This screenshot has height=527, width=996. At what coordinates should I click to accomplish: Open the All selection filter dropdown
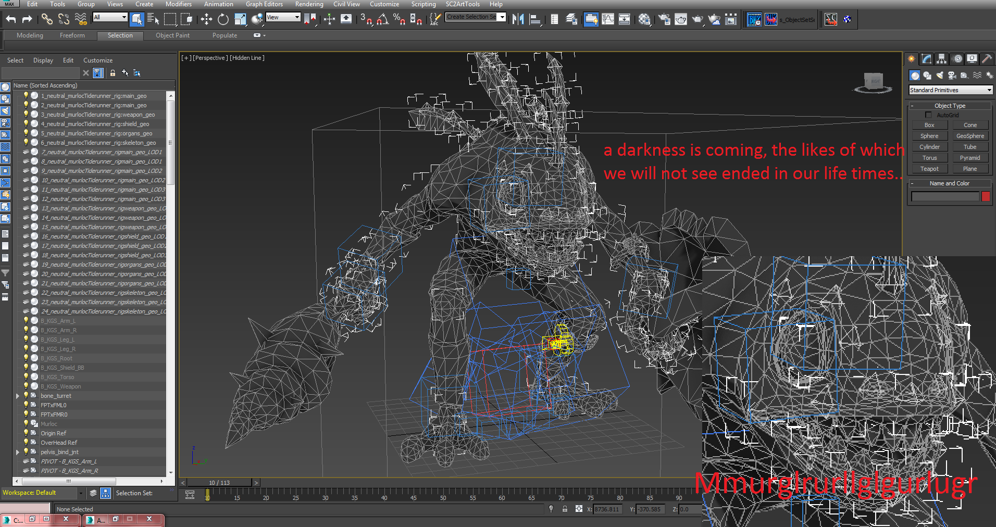click(110, 17)
